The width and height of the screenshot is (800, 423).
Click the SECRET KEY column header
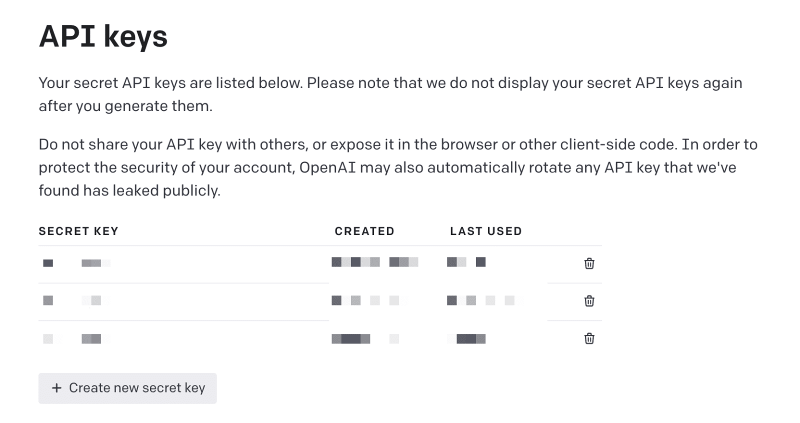point(78,231)
